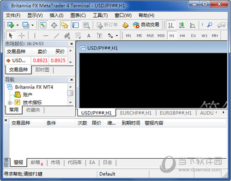The width and height of the screenshot is (231, 181).
Task: Switch chart to candlestick view
Action: [x=182, y=25]
